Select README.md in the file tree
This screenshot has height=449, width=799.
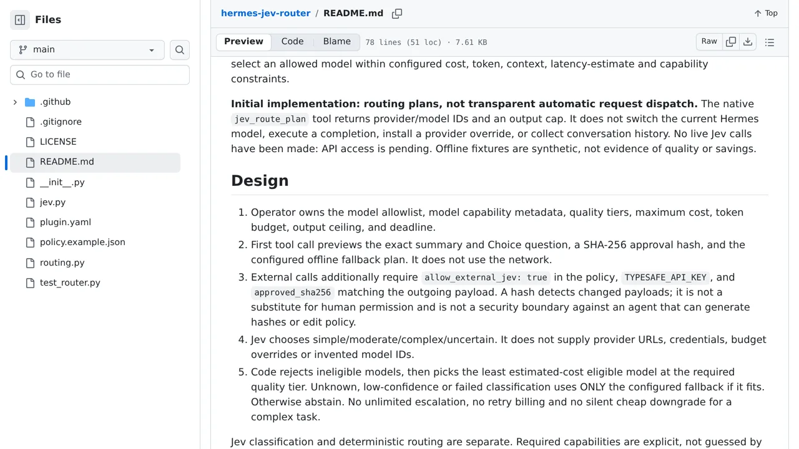click(x=95, y=162)
